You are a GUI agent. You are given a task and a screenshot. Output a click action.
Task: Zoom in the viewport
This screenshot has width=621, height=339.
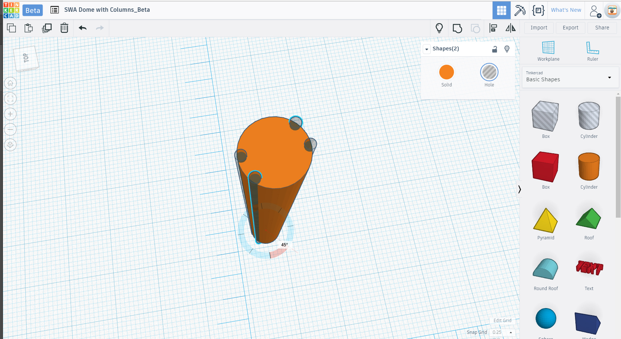pos(10,114)
